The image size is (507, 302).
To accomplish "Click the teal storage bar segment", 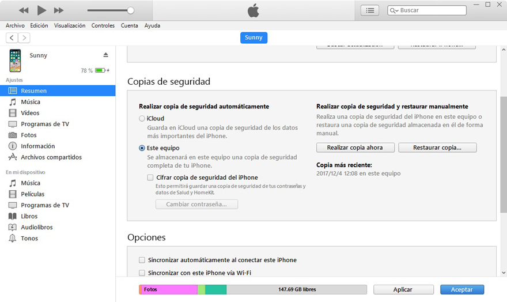I will coord(215,289).
